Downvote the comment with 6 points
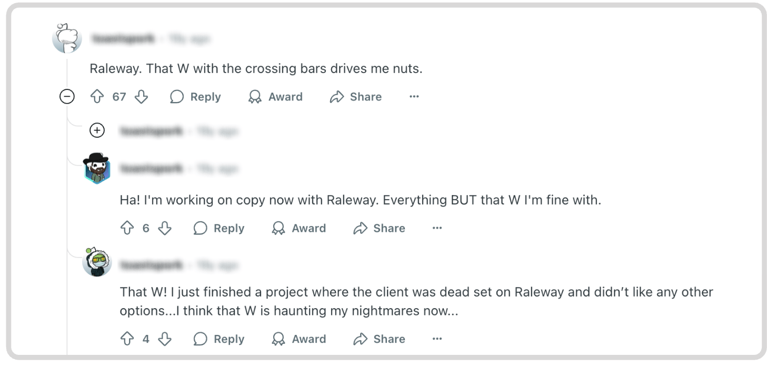 pos(165,228)
